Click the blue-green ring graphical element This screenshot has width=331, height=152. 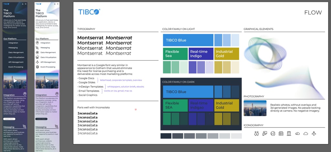pyautogui.click(x=265, y=53)
